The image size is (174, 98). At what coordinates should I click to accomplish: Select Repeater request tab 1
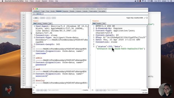[35, 14]
